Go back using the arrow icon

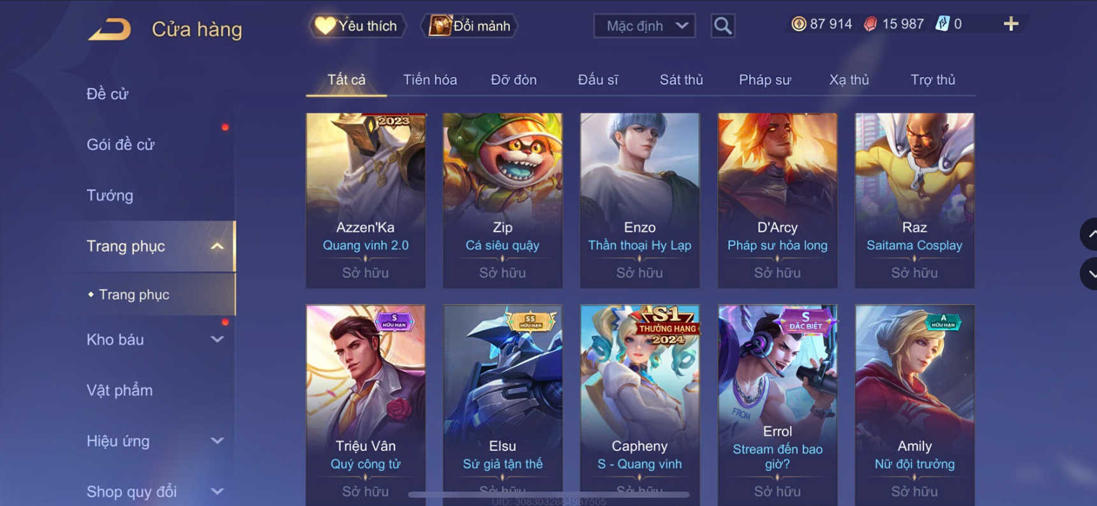click(x=110, y=29)
